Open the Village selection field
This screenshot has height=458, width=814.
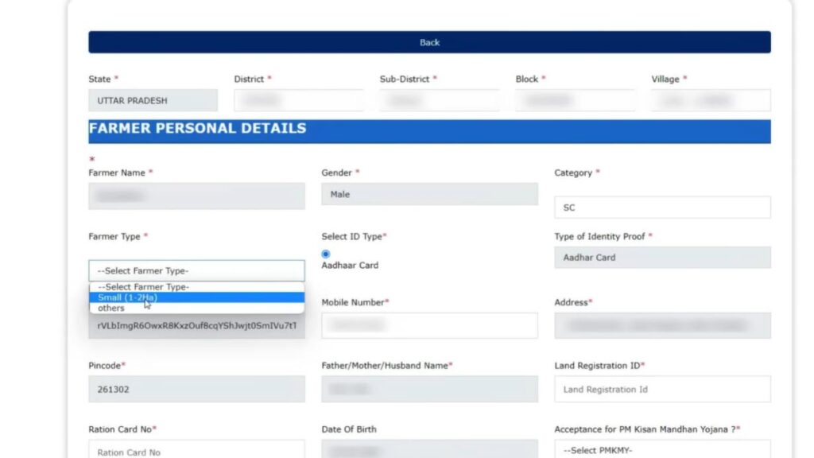[x=710, y=101]
